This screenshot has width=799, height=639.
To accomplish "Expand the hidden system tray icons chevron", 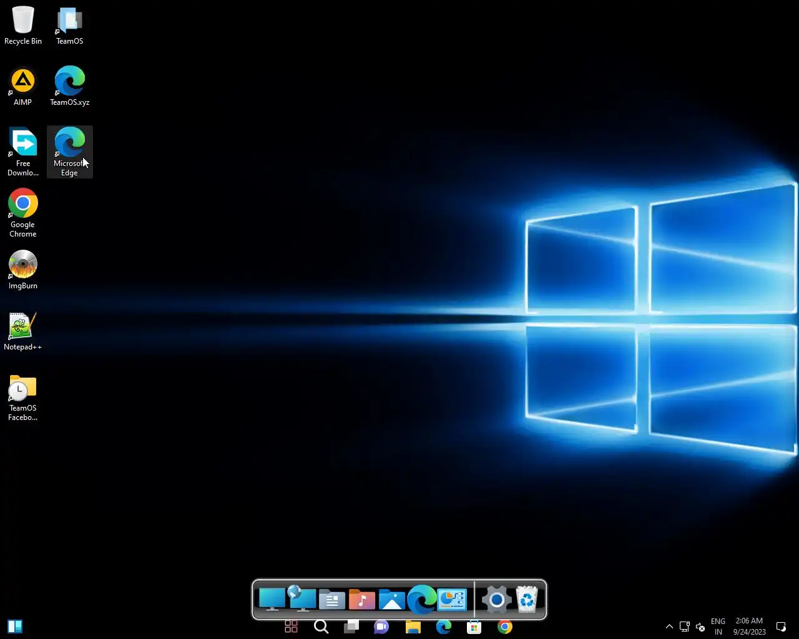I will click(669, 627).
